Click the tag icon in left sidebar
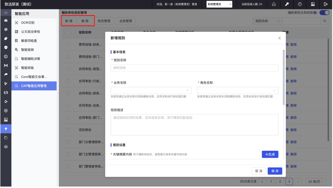 click(x=6, y=39)
